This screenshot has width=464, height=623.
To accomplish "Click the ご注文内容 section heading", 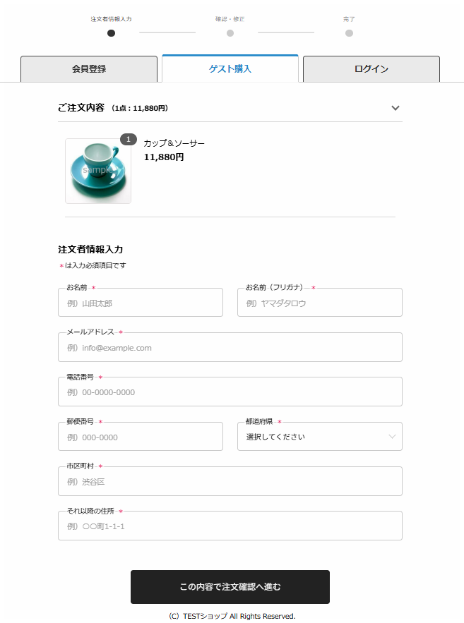I will click(81, 108).
